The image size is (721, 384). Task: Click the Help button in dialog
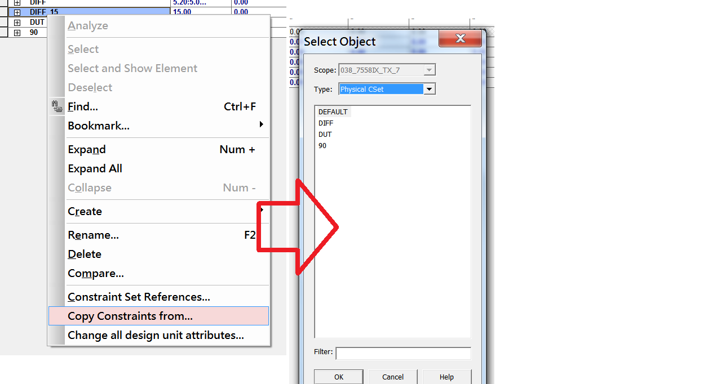coord(446,377)
